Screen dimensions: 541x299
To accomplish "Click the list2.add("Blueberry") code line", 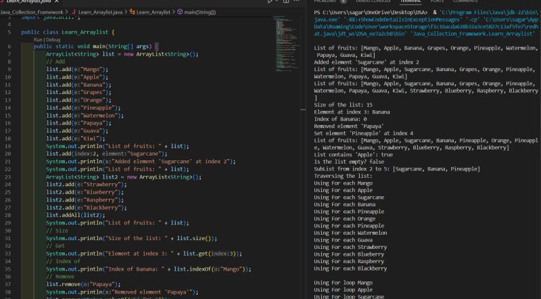I will pyautogui.click(x=85, y=192).
